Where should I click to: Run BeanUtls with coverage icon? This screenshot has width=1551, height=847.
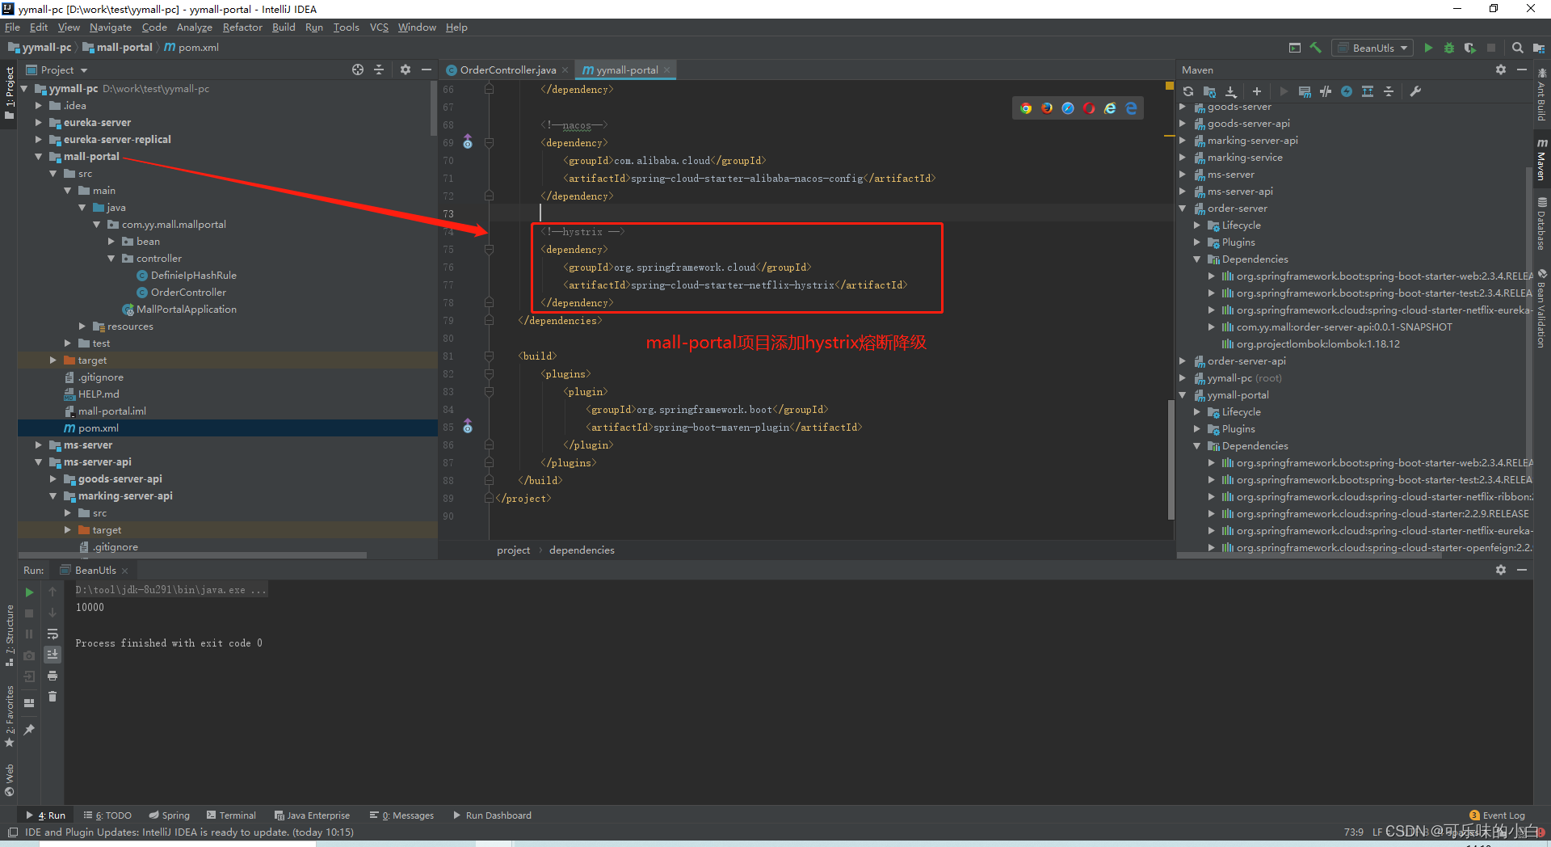1469,48
